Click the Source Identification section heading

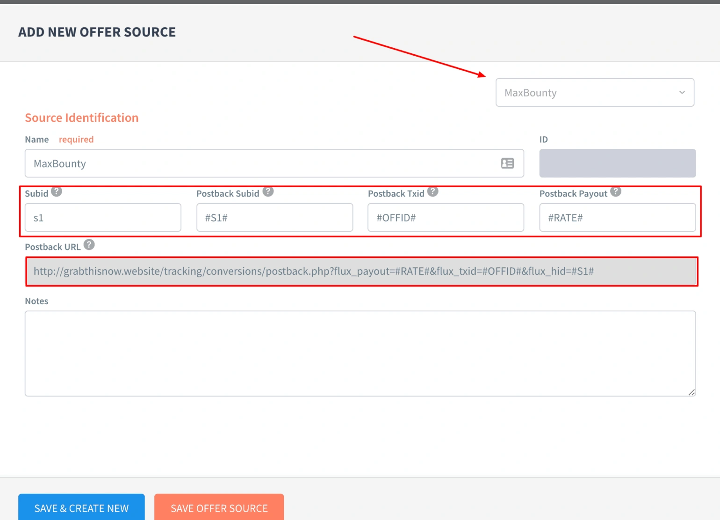coord(82,117)
